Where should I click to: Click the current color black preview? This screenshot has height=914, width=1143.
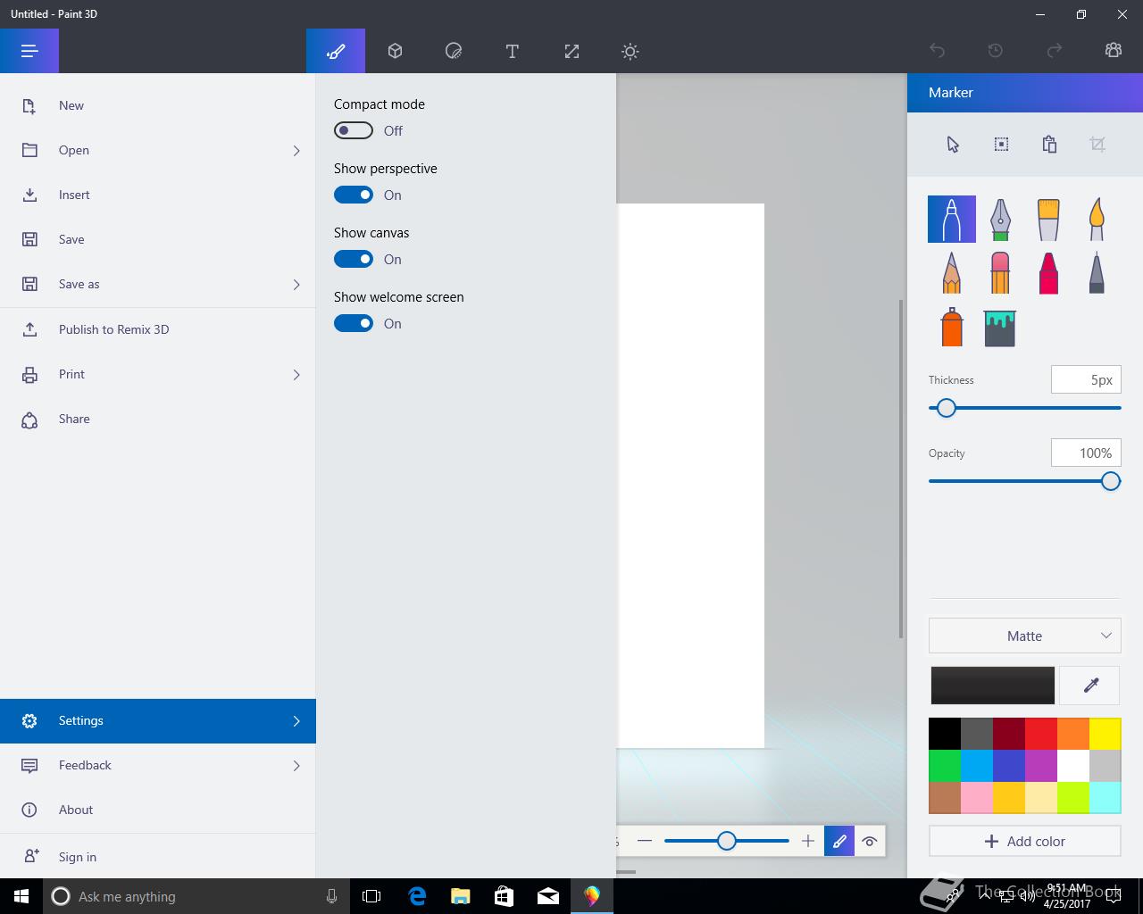point(992,685)
